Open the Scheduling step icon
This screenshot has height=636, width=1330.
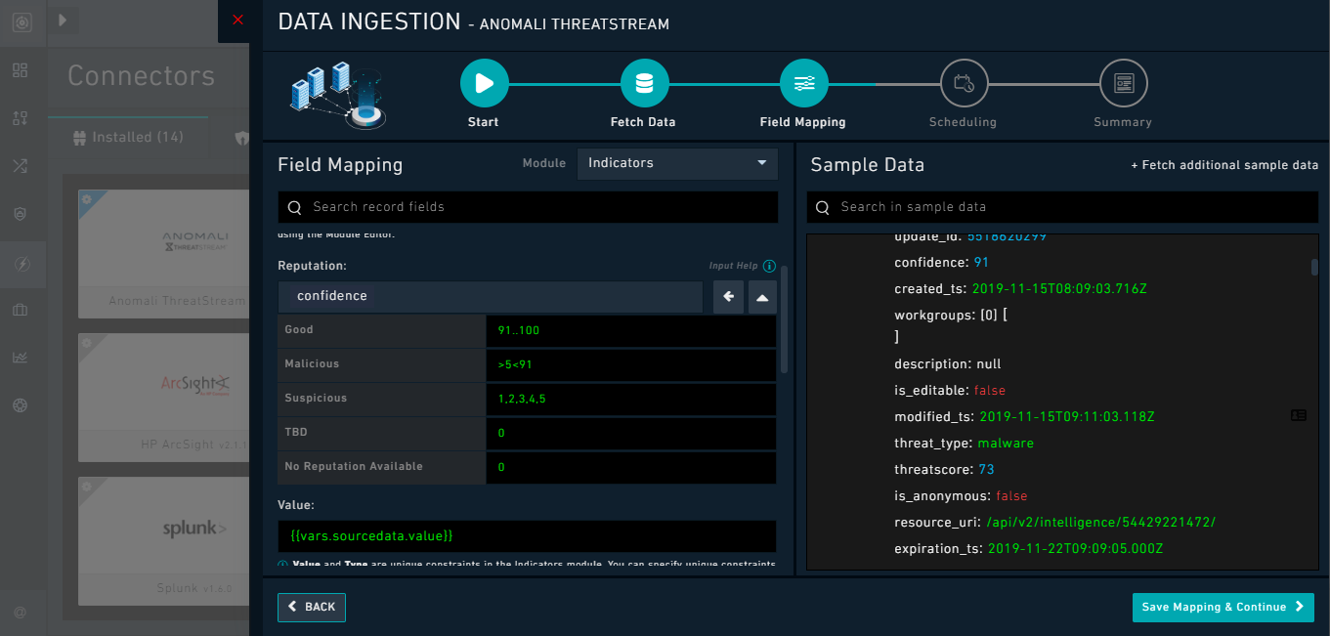coord(964,84)
